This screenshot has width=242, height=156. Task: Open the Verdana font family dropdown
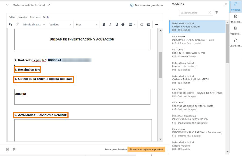tap(60, 24)
